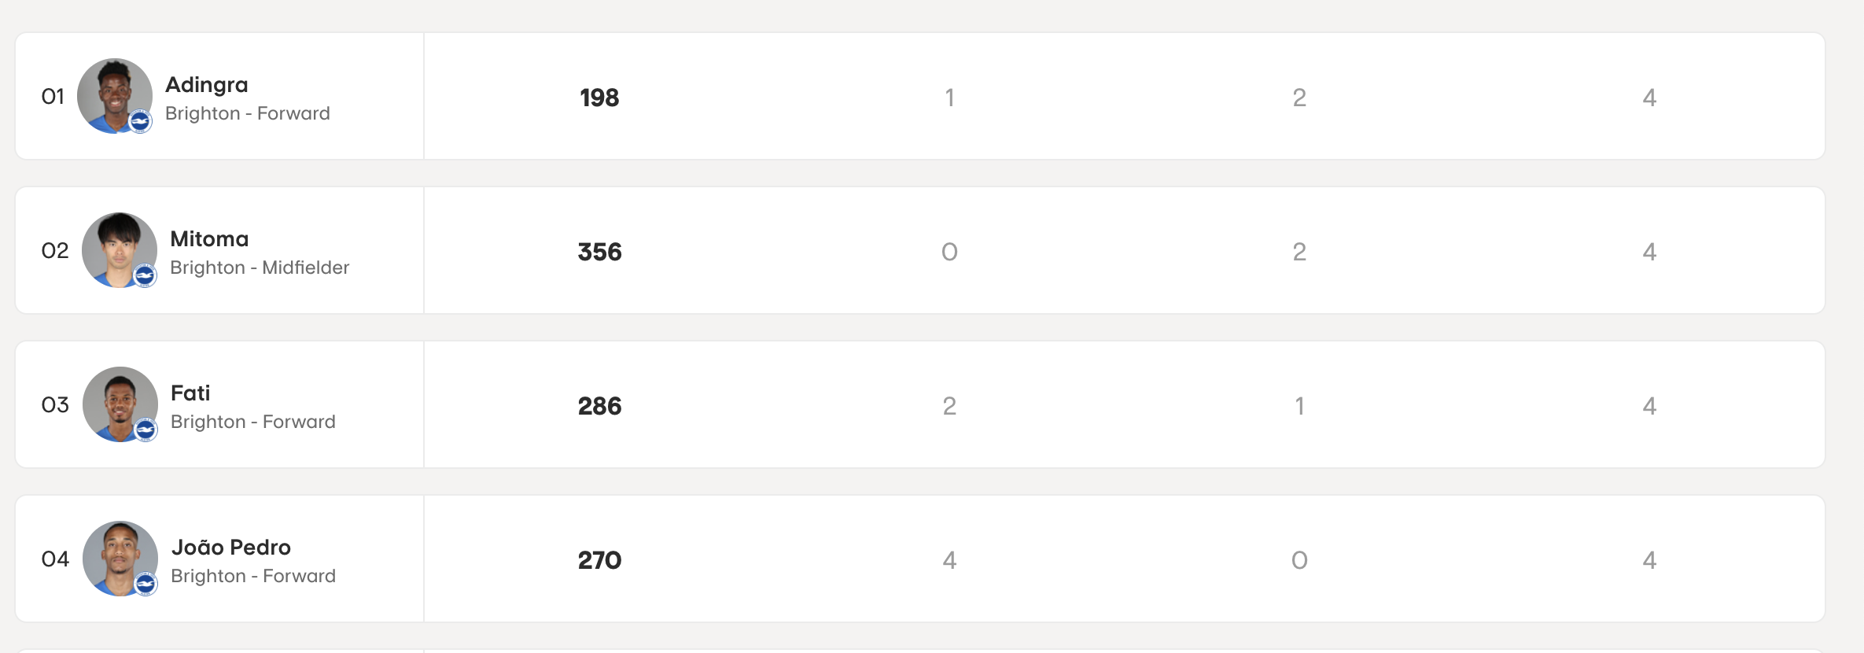Open Fati player name link

(x=190, y=393)
